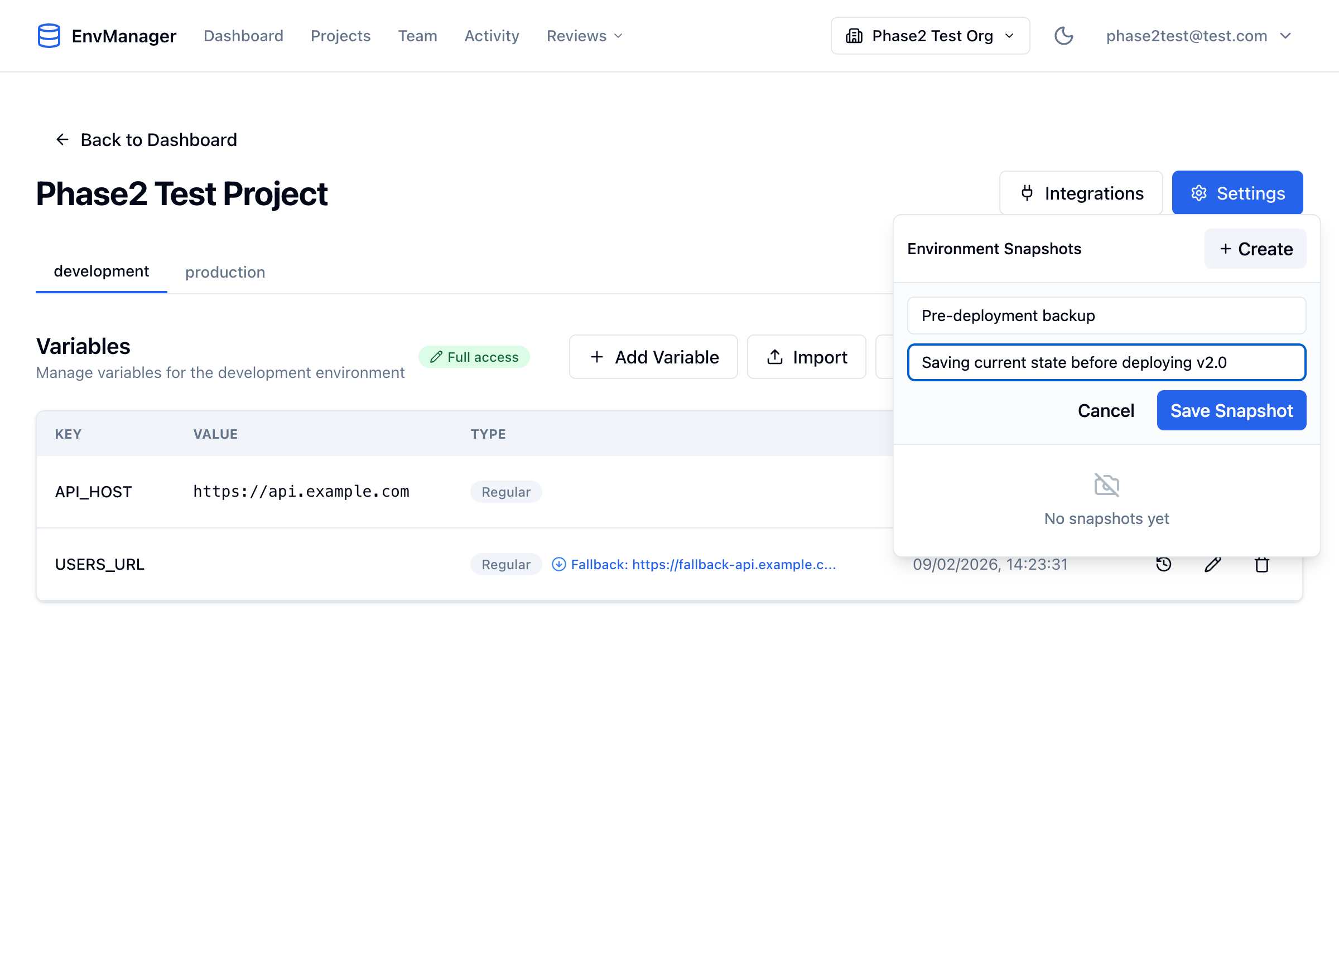Screen dimensions: 1339x980
Task: Click the Fallback download circle icon
Action: [x=558, y=564]
